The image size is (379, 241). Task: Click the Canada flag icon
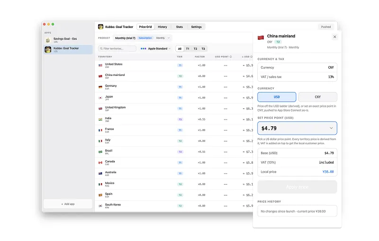tap(100, 163)
